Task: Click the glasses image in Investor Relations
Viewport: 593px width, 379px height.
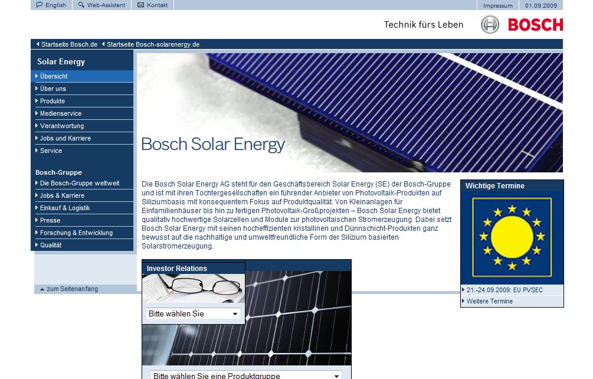Action: click(x=194, y=289)
